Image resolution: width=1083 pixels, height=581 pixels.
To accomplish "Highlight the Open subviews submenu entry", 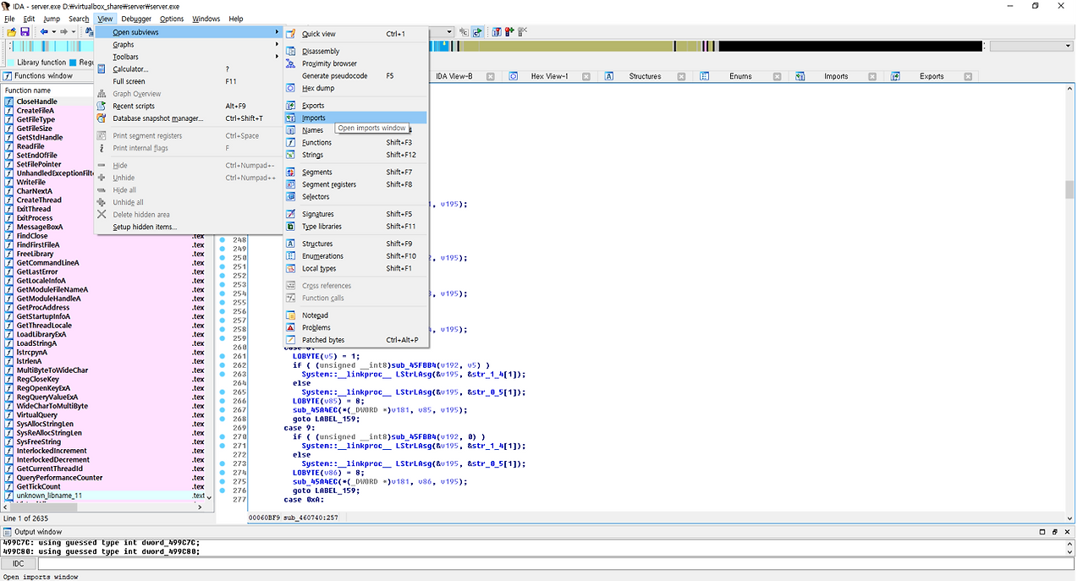I will pyautogui.click(x=188, y=32).
